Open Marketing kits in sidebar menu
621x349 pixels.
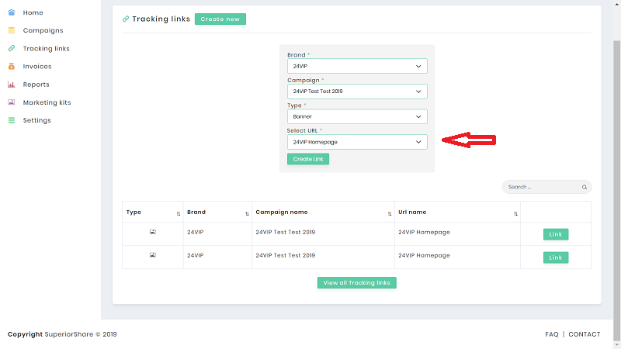[x=47, y=102]
